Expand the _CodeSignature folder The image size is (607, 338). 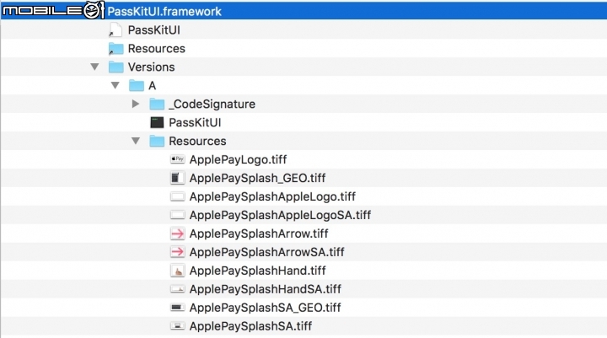point(136,104)
